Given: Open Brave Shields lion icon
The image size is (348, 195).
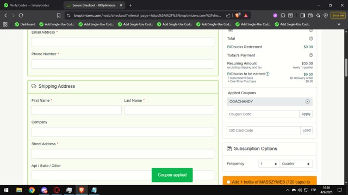Looking at the screenshot, I should coord(238,15).
